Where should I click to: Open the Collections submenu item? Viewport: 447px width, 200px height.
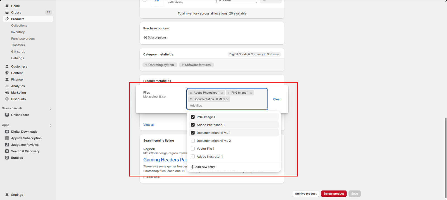click(19, 25)
